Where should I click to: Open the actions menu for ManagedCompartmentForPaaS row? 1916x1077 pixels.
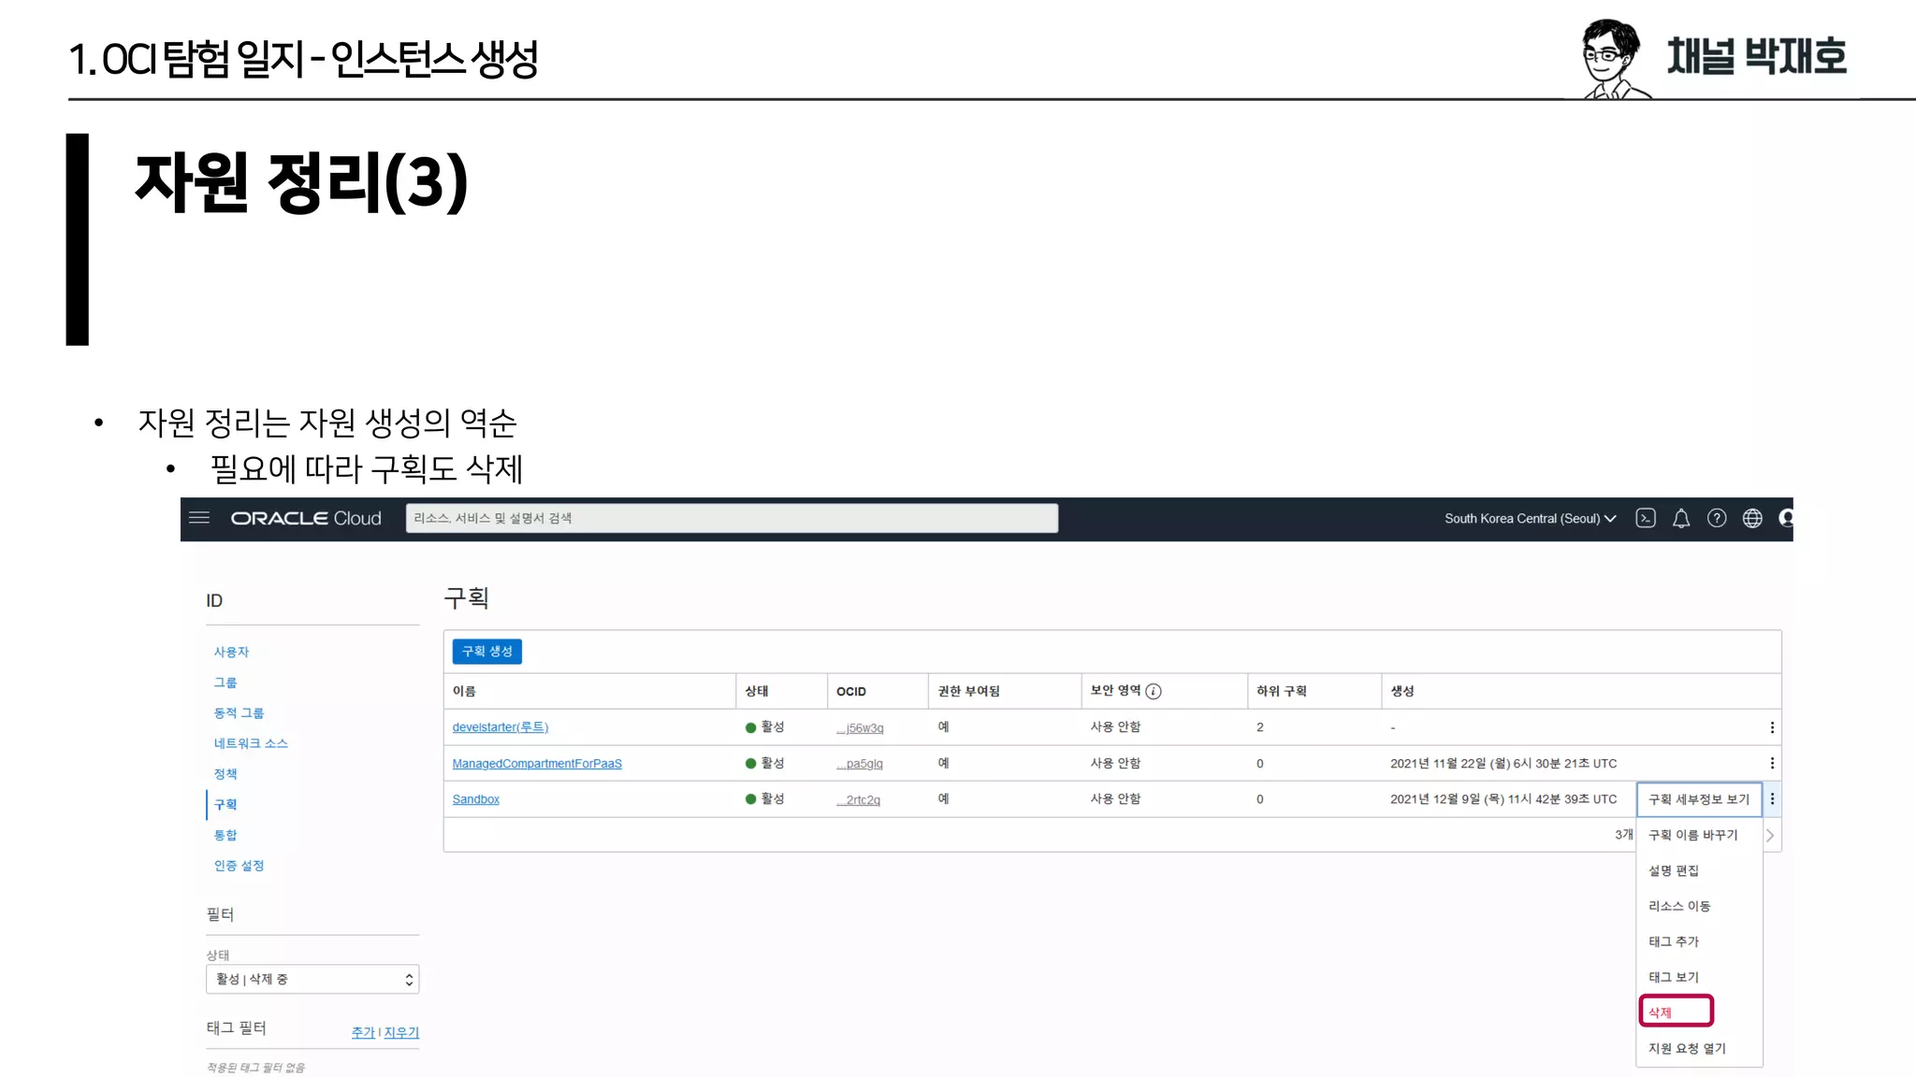tap(1772, 763)
